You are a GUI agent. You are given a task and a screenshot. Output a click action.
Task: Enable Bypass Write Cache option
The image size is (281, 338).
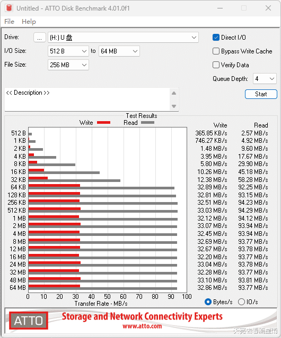216,51
